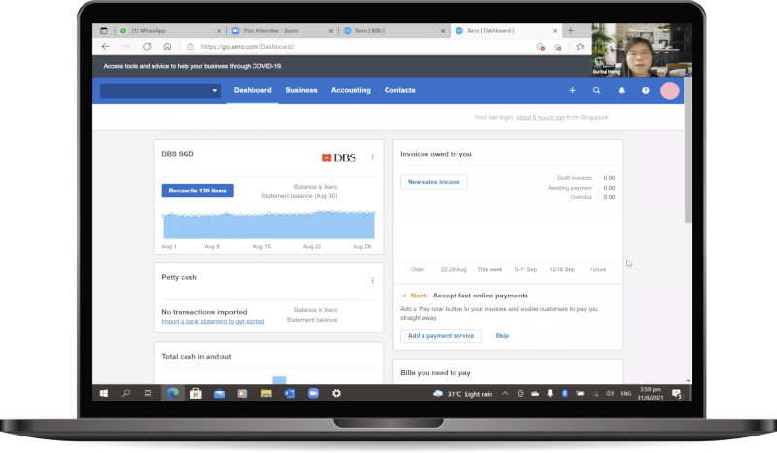
Task: Click the weather '31°C Light rain' widget
Action: 463,394
